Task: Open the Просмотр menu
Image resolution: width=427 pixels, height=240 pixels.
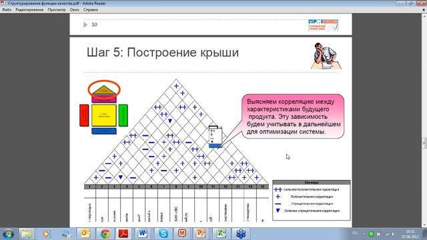Action: pyautogui.click(x=57, y=9)
